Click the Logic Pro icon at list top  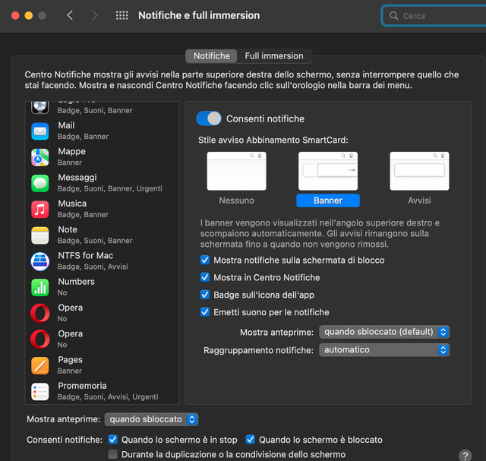pyautogui.click(x=40, y=107)
